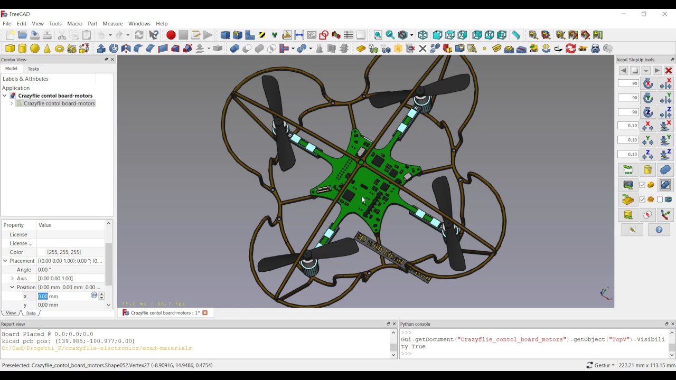Click the Refresh recompute icon

coord(139,35)
